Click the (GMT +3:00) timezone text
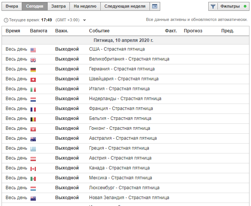Image resolution: width=251 pixels, height=206 pixels. pyautogui.click(x=68, y=20)
